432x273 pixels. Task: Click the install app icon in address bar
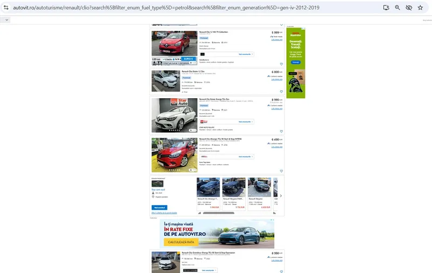(x=386, y=8)
